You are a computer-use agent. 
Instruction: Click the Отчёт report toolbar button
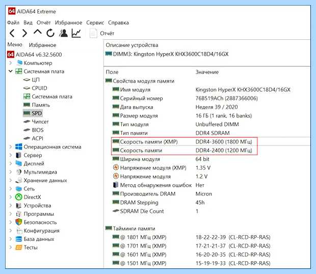point(102,33)
